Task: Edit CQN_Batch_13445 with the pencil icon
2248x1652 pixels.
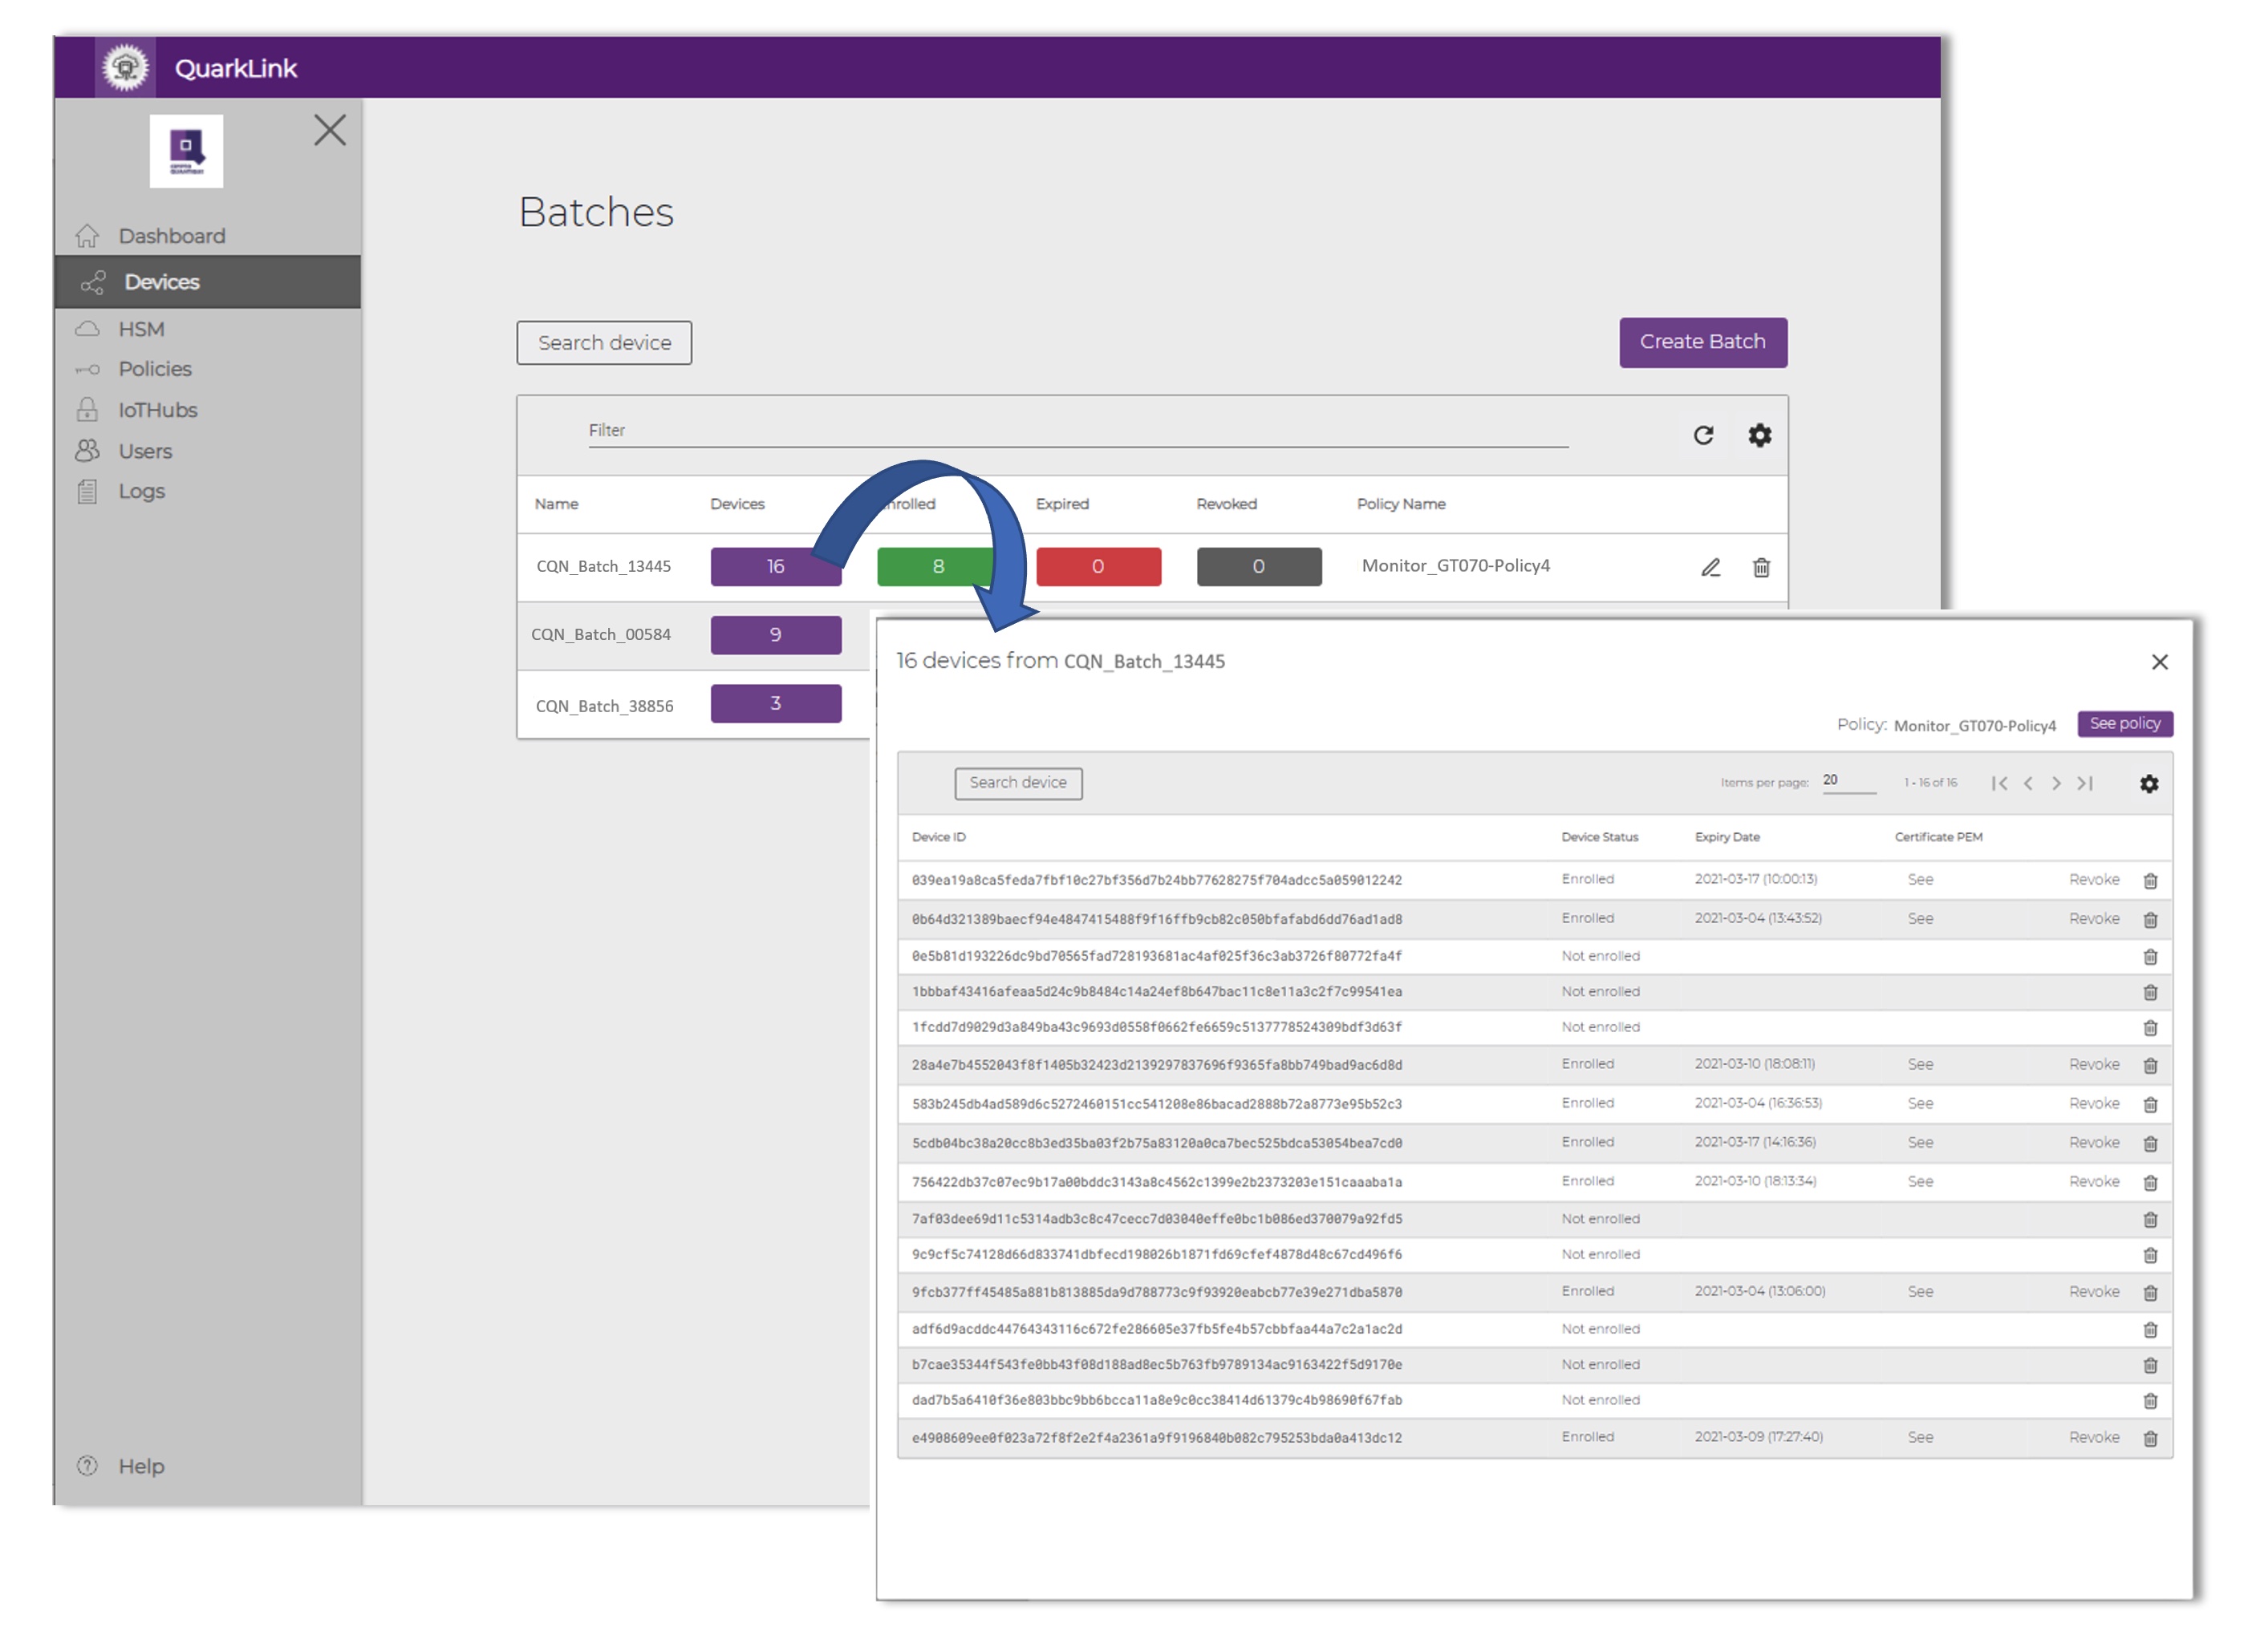Action: [1710, 567]
